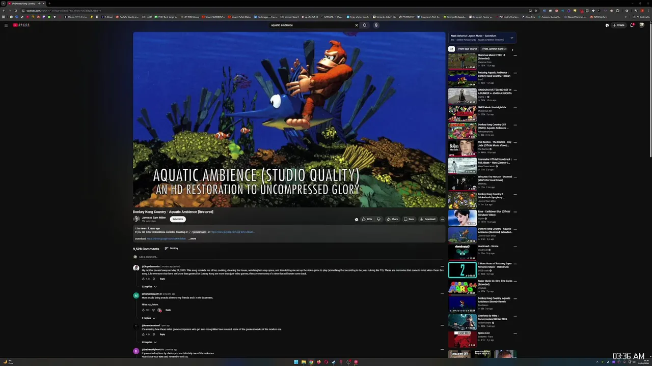Open Shenmue Music: FREE 15 thumbnail
This screenshot has height=366, width=652.
[x=462, y=62]
